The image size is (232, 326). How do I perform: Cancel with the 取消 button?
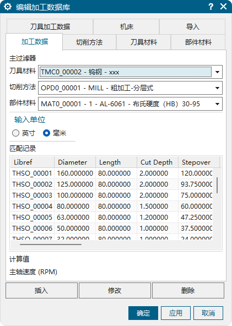click(x=208, y=313)
